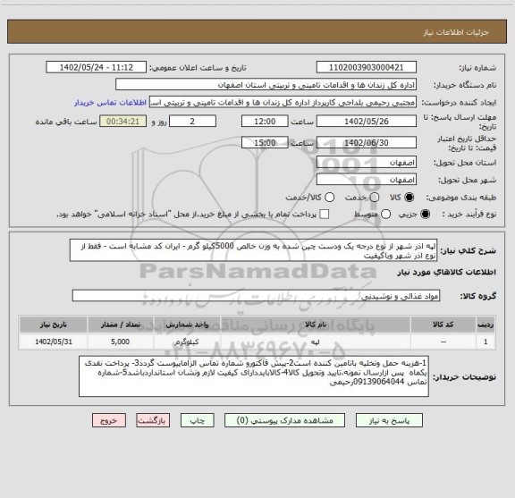Click the جزئیات اطلاعات نیاز header title
This screenshot has height=498, width=515.
tap(456, 32)
